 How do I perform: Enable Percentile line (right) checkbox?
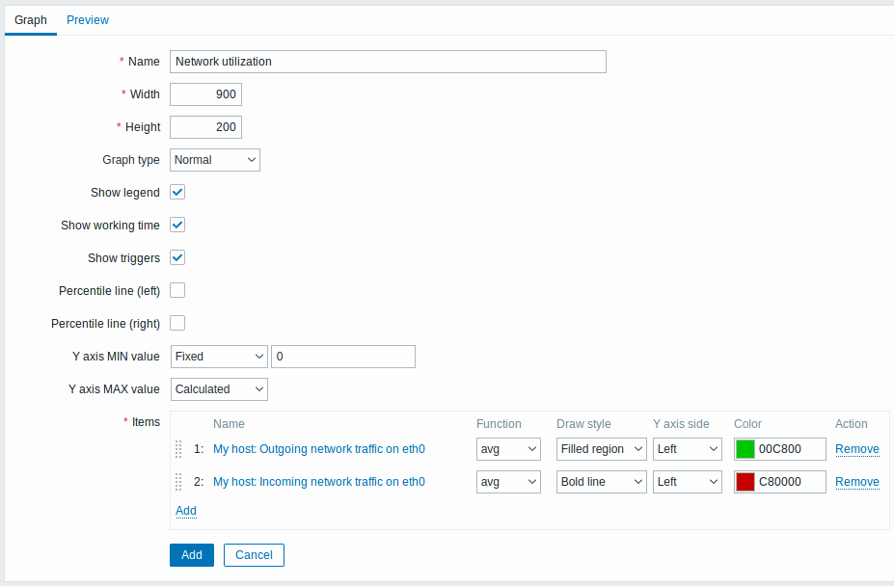tap(177, 323)
